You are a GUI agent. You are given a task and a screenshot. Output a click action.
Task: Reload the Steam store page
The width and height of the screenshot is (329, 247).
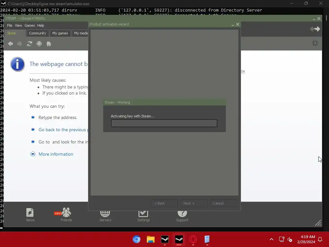(29, 44)
